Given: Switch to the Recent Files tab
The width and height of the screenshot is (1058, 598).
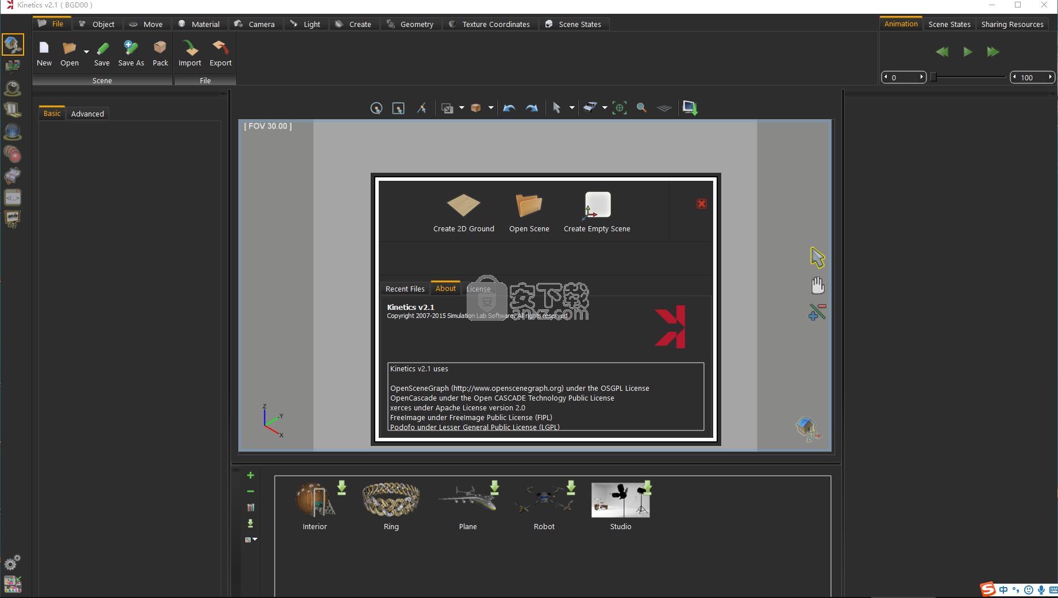Looking at the screenshot, I should [x=405, y=289].
